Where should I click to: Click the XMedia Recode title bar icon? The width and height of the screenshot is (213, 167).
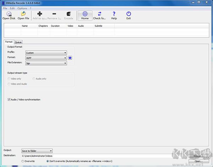pyautogui.click(x=4, y=3)
